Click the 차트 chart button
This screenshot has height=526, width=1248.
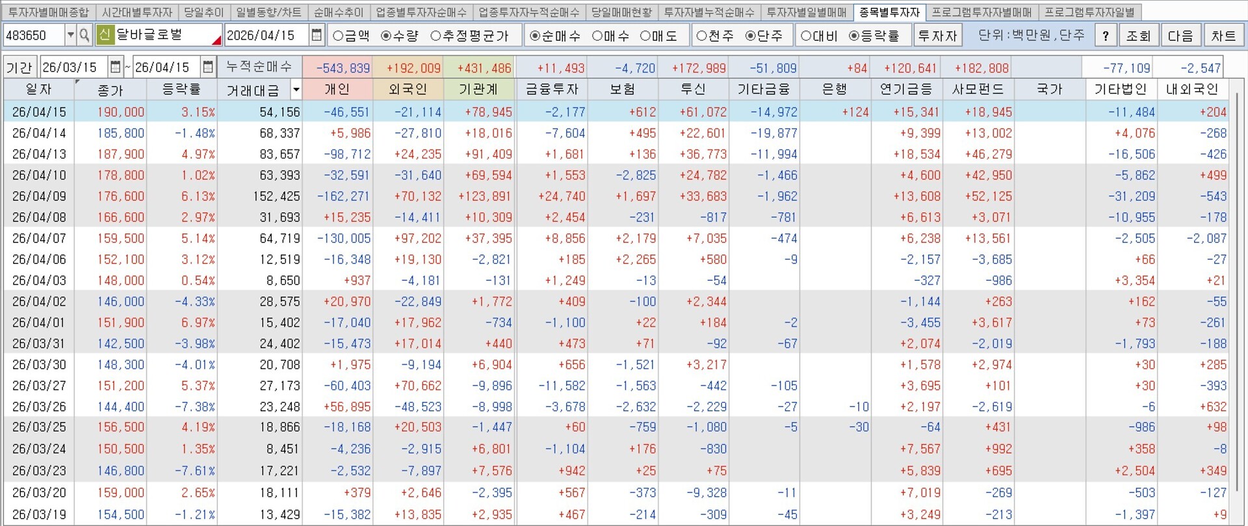pyautogui.click(x=1223, y=35)
